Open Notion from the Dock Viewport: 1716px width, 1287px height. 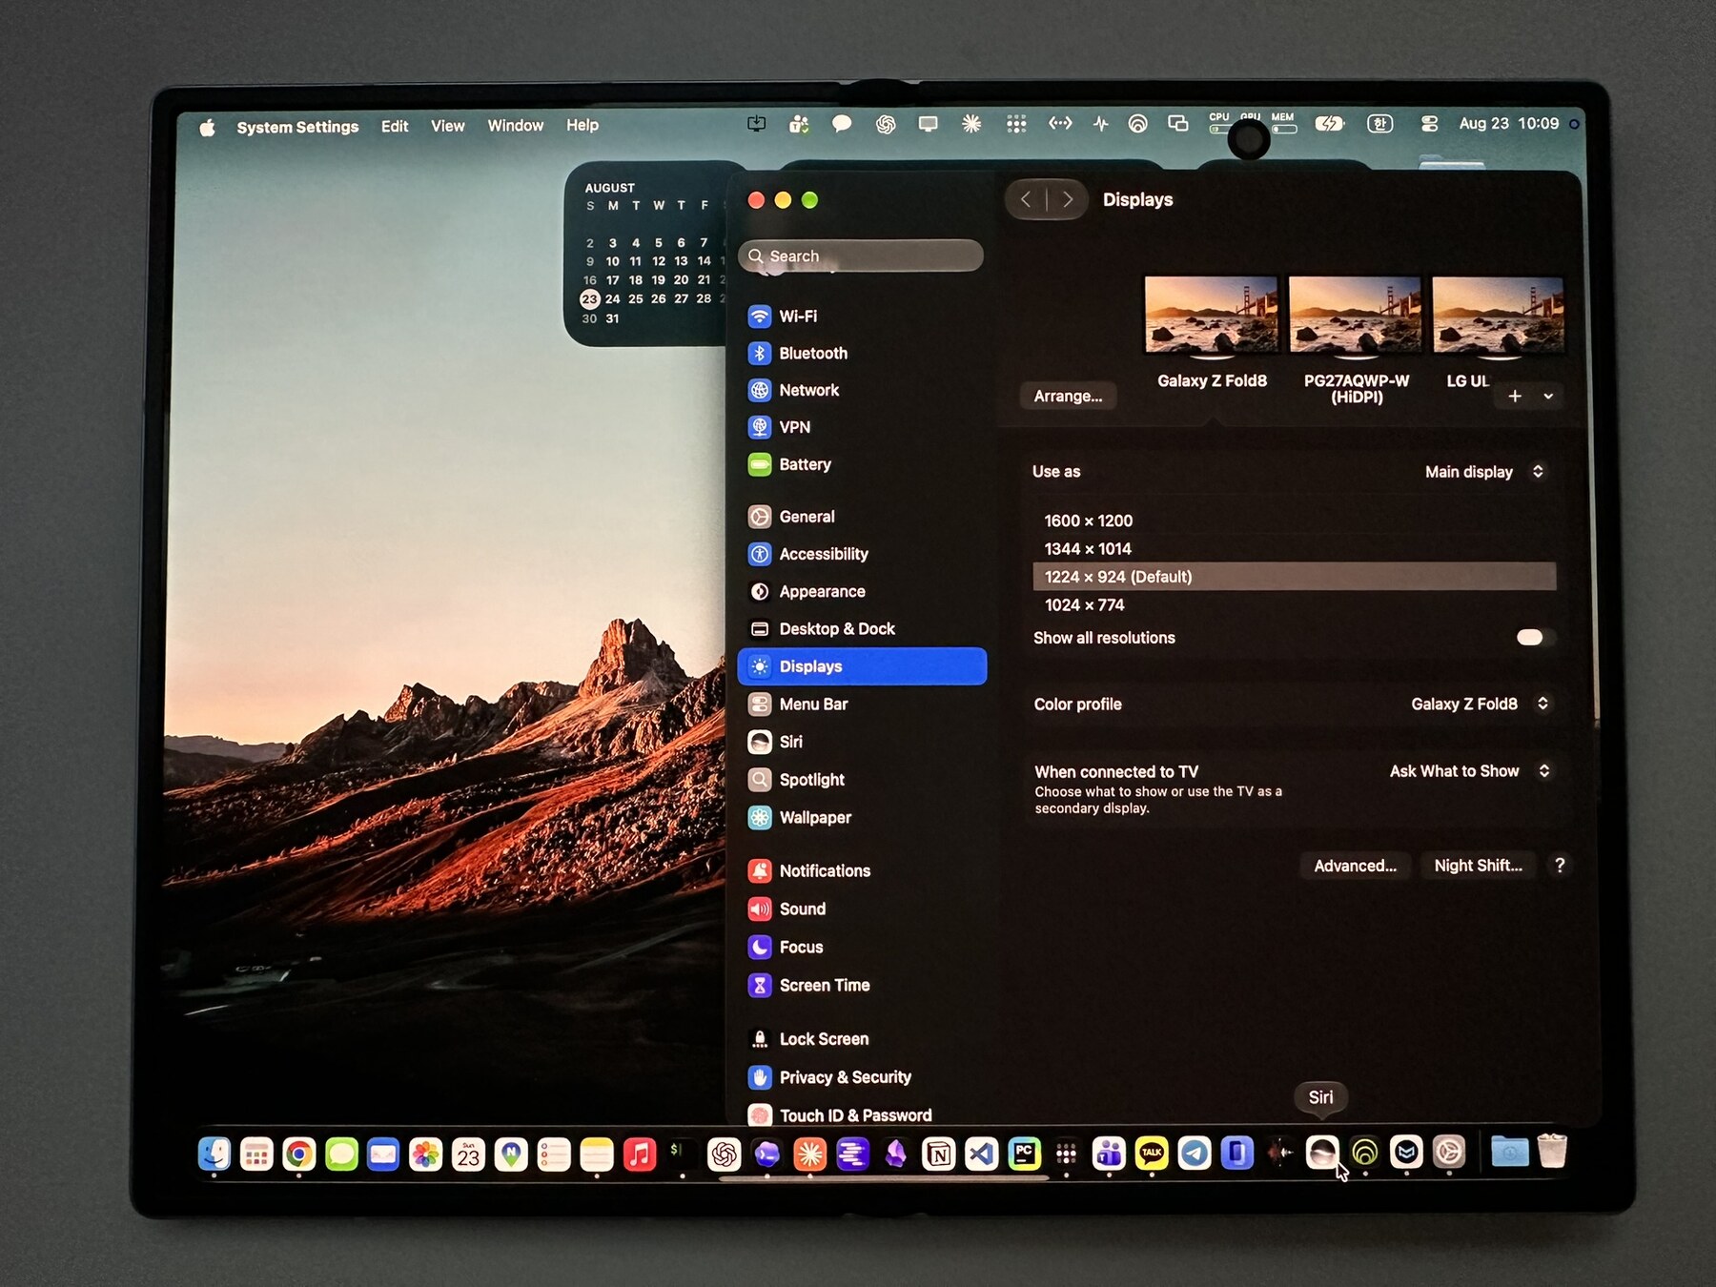[x=938, y=1154]
